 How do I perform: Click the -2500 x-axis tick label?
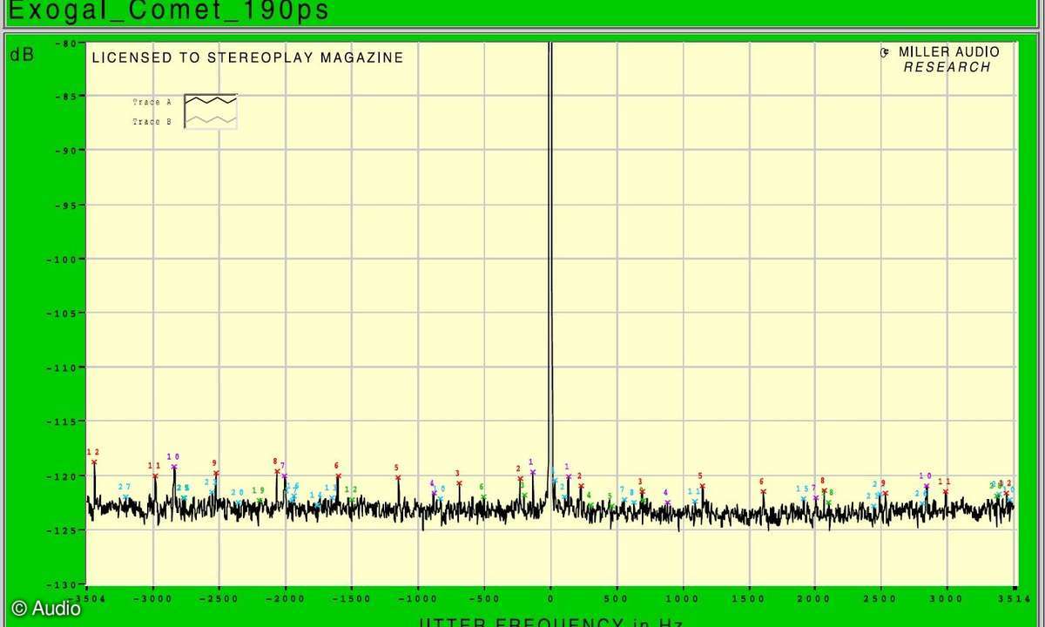pyautogui.click(x=219, y=599)
